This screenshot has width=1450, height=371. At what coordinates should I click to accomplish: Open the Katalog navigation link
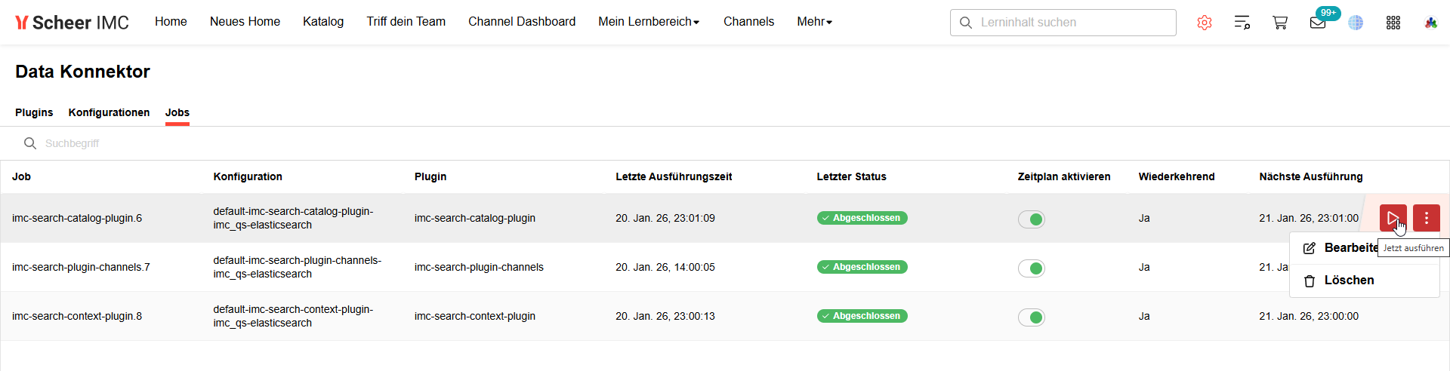(x=323, y=22)
